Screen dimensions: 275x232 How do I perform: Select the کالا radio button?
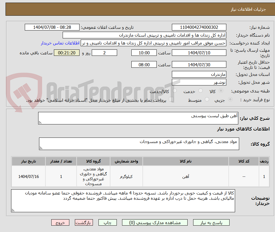click(221, 90)
